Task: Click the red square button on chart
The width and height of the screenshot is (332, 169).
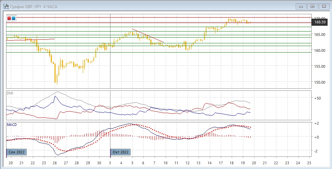Action: point(9,18)
